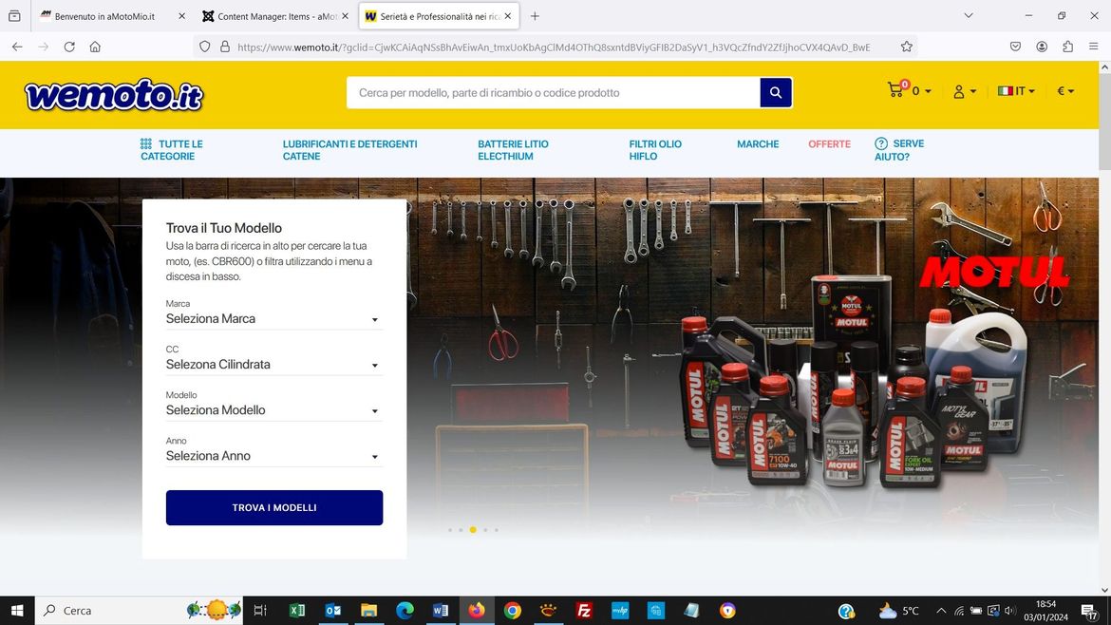The height and width of the screenshot is (625, 1111).
Task: Open the Firefox account icon
Action: pyautogui.click(x=1042, y=47)
